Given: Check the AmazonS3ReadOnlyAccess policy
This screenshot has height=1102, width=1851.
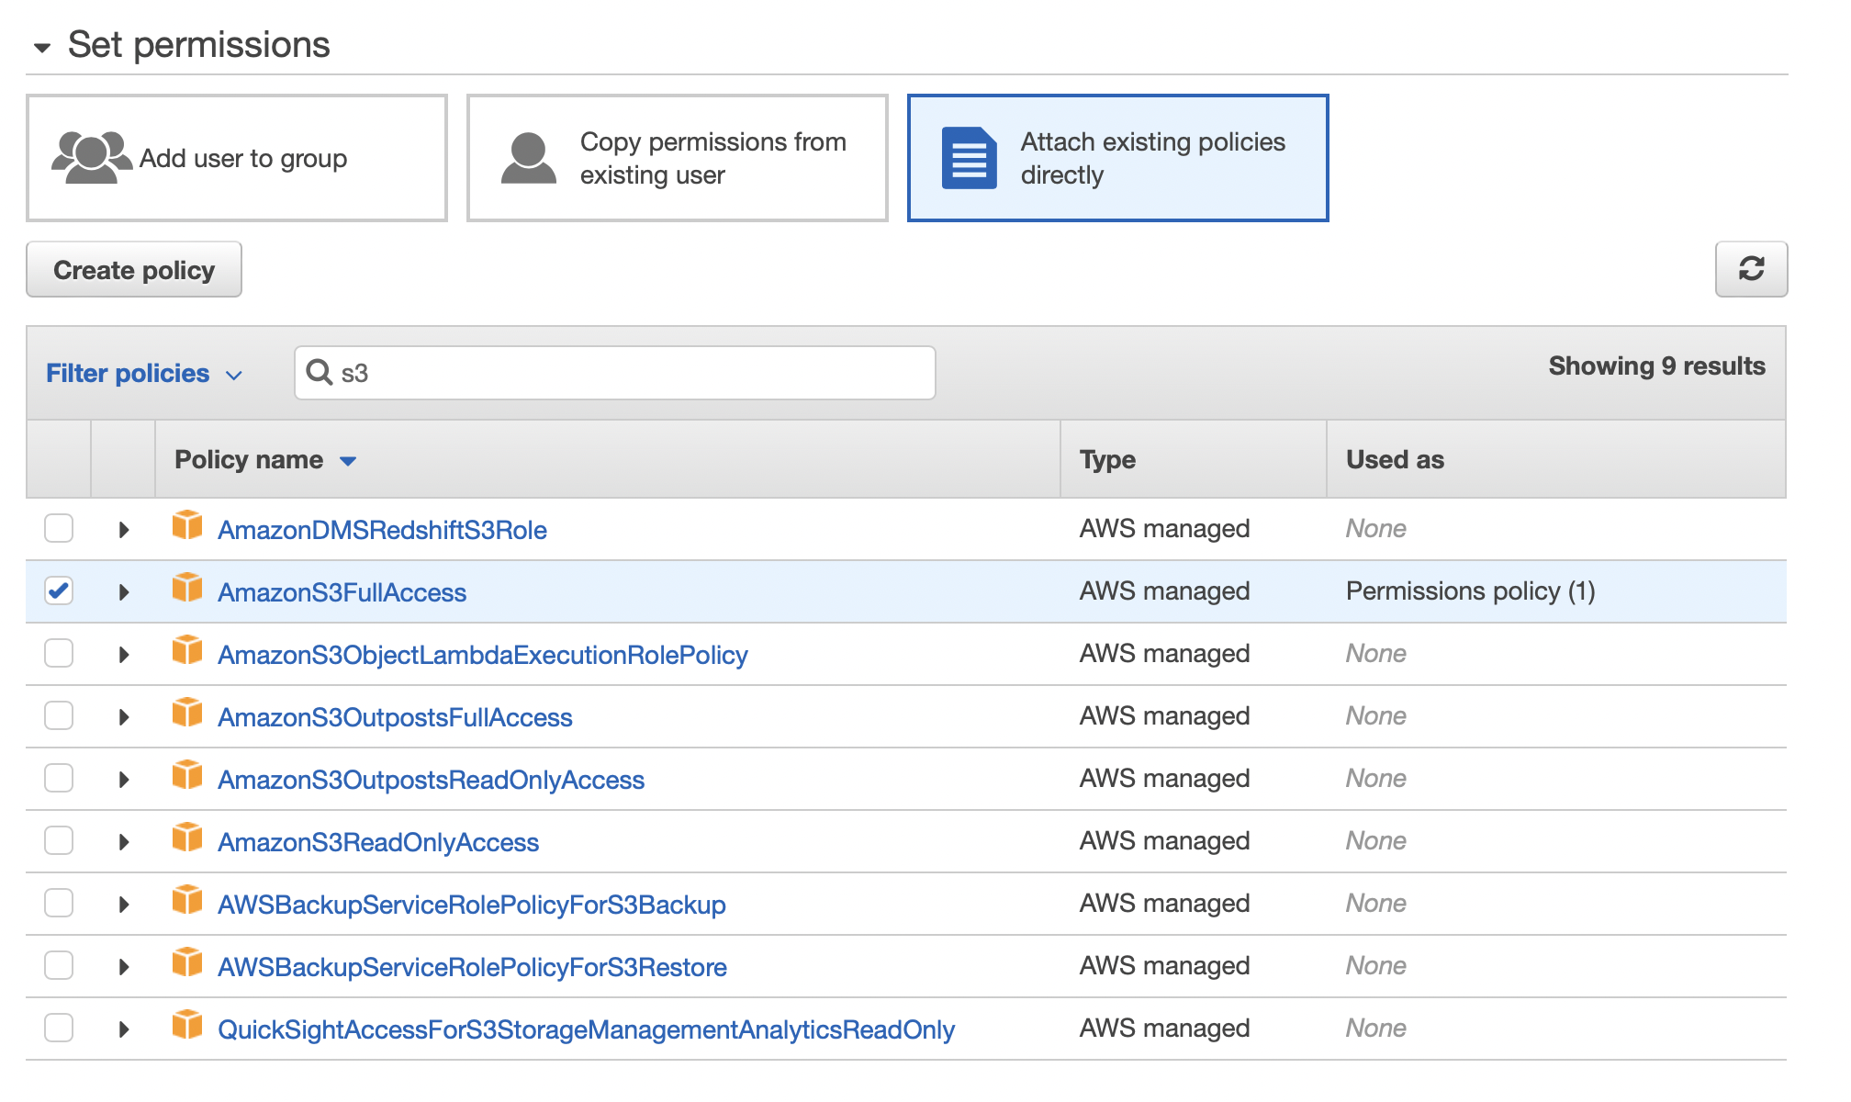Looking at the screenshot, I should coord(59,840).
